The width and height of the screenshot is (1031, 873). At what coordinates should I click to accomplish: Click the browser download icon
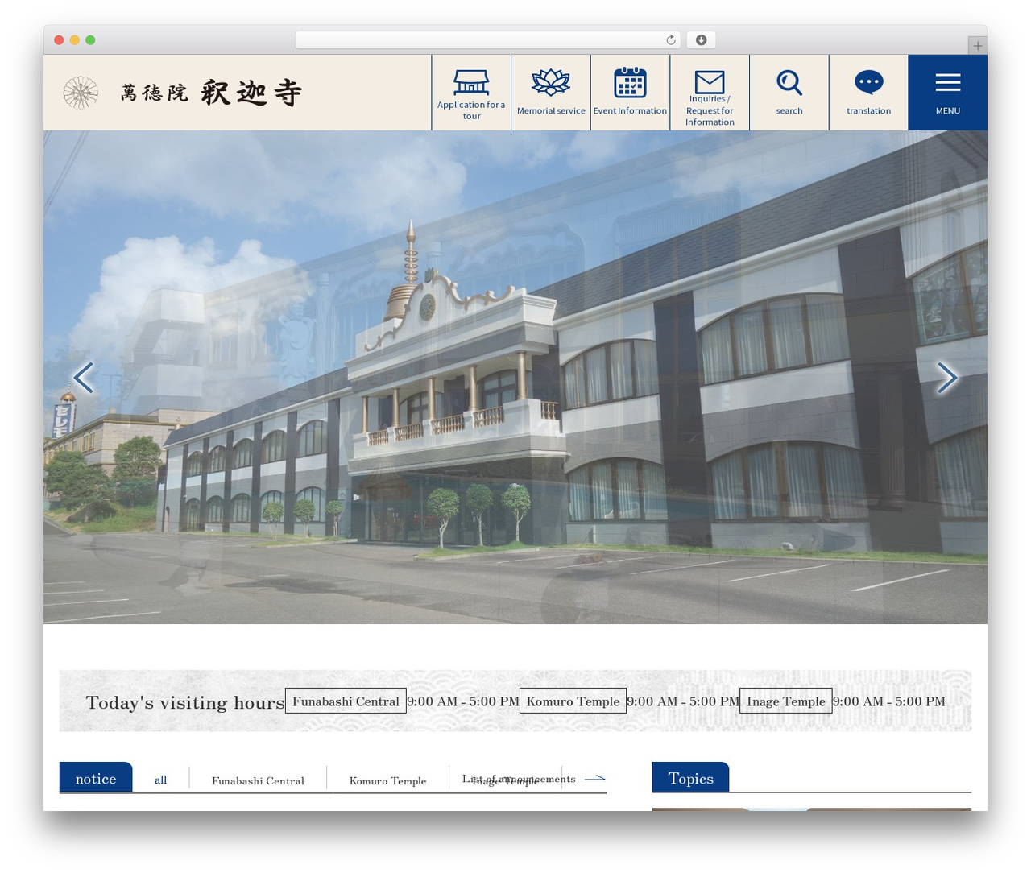point(702,40)
